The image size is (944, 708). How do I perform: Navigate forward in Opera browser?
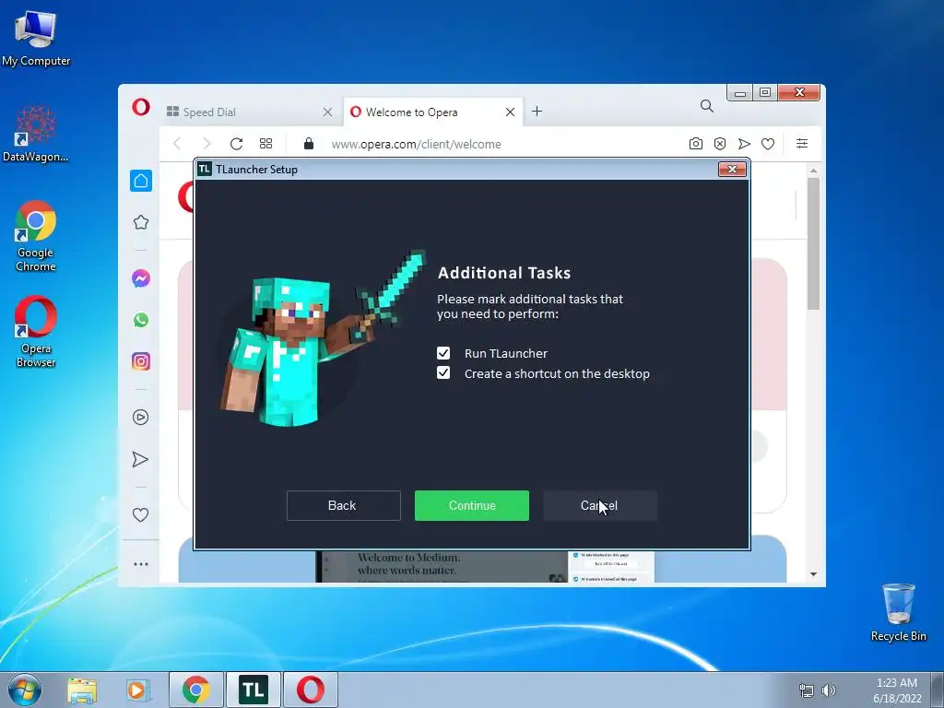tap(206, 143)
